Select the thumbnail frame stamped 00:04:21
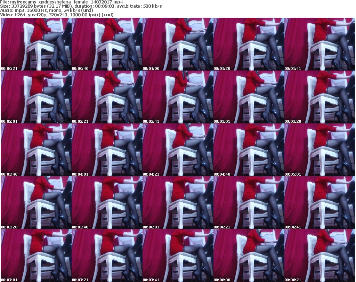This screenshot has height=282, width=356. [x=178, y=150]
